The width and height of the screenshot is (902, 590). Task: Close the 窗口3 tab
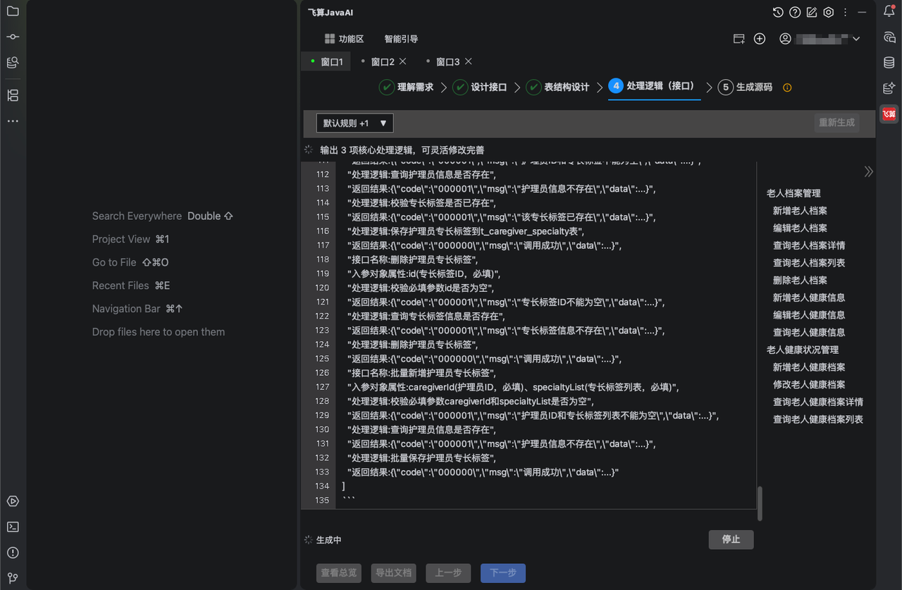469,61
